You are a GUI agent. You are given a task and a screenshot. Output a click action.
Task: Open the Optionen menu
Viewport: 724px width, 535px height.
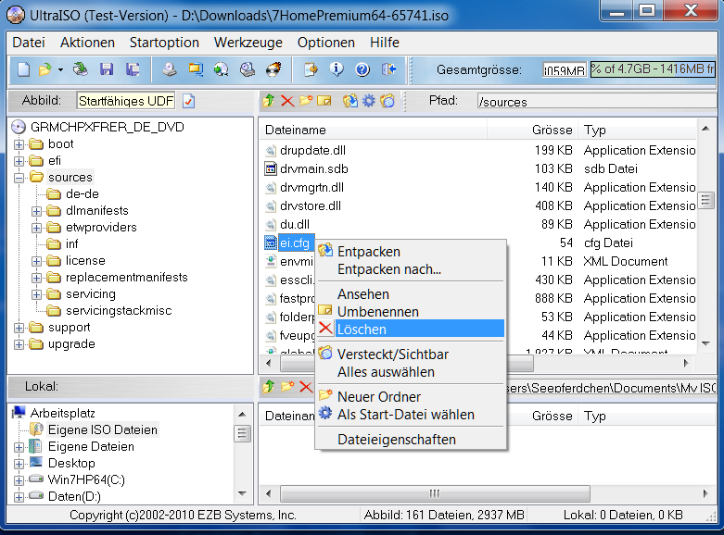point(326,43)
